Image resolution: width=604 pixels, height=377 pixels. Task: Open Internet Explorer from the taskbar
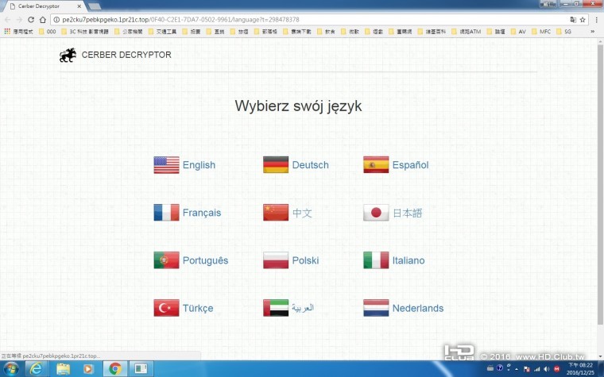(x=37, y=369)
